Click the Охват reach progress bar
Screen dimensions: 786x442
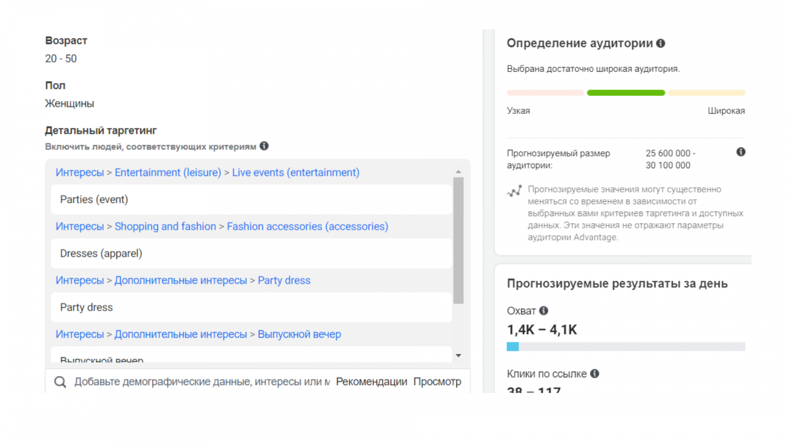626,347
